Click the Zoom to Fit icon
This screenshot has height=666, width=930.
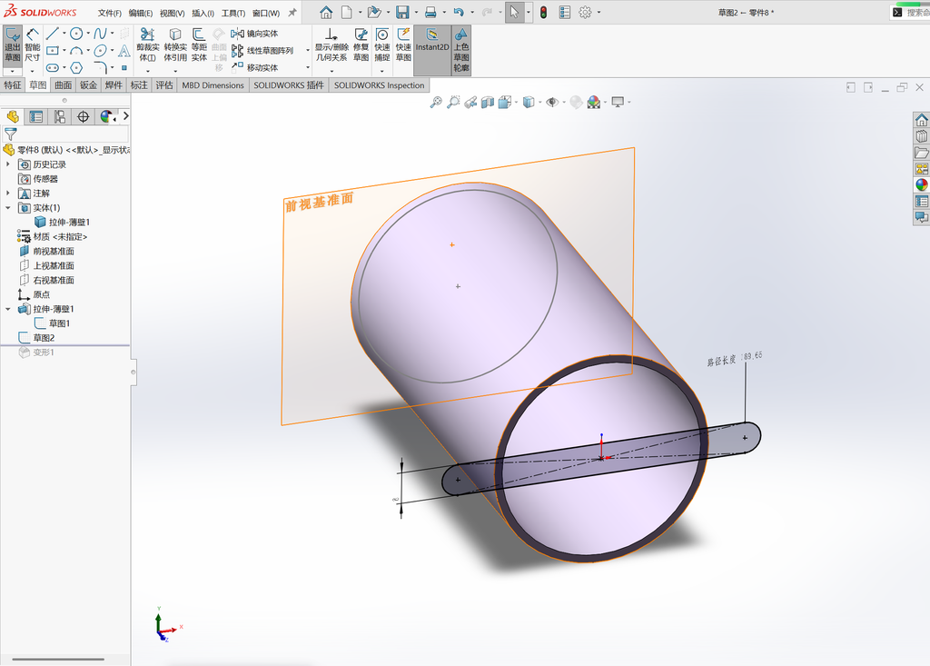point(436,102)
